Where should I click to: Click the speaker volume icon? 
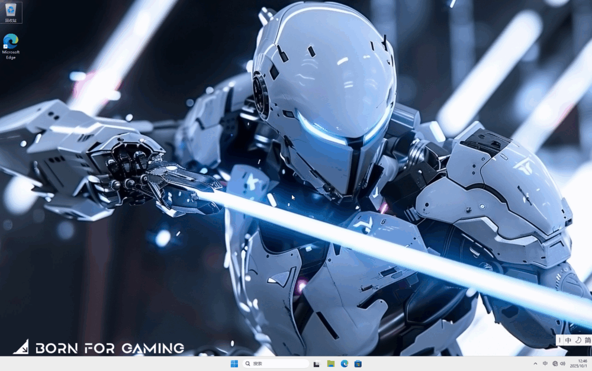click(562, 363)
